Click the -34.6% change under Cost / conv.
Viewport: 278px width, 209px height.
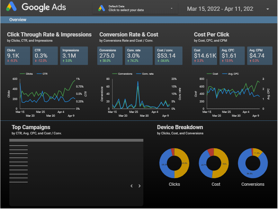click(x=163, y=61)
